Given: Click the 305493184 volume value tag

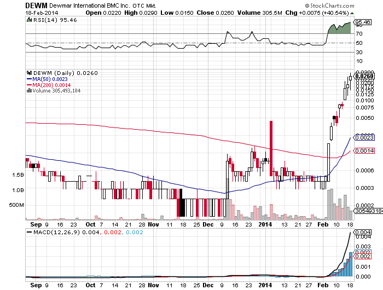Looking at the screenshot, I should pos(368,211).
